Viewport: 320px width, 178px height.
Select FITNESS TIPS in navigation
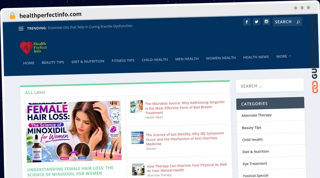tap(123, 61)
